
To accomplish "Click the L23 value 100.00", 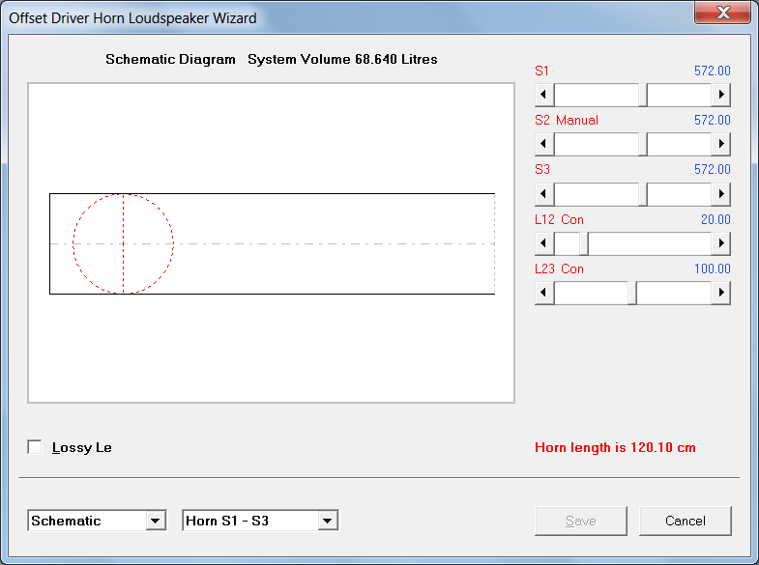I will coord(712,268).
